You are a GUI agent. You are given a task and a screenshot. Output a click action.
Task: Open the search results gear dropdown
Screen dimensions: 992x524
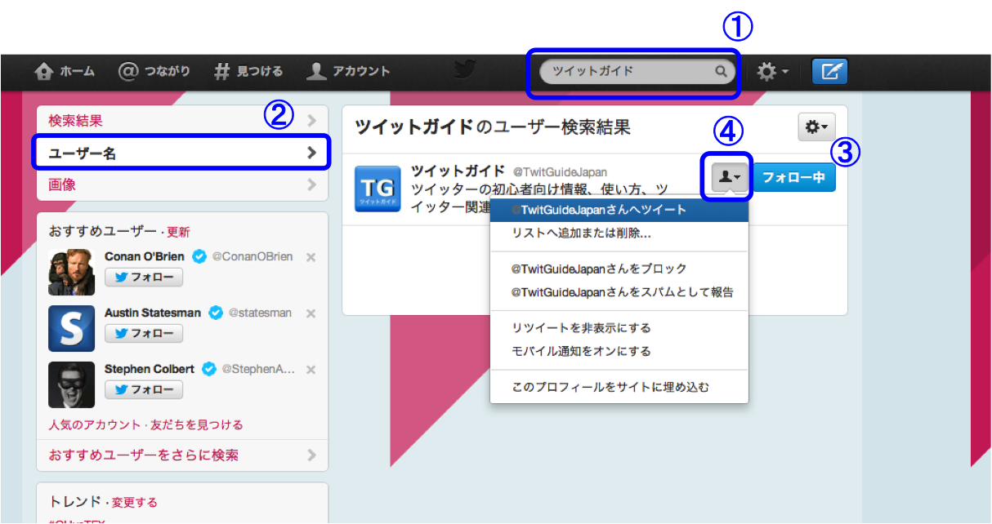pyautogui.click(x=816, y=127)
